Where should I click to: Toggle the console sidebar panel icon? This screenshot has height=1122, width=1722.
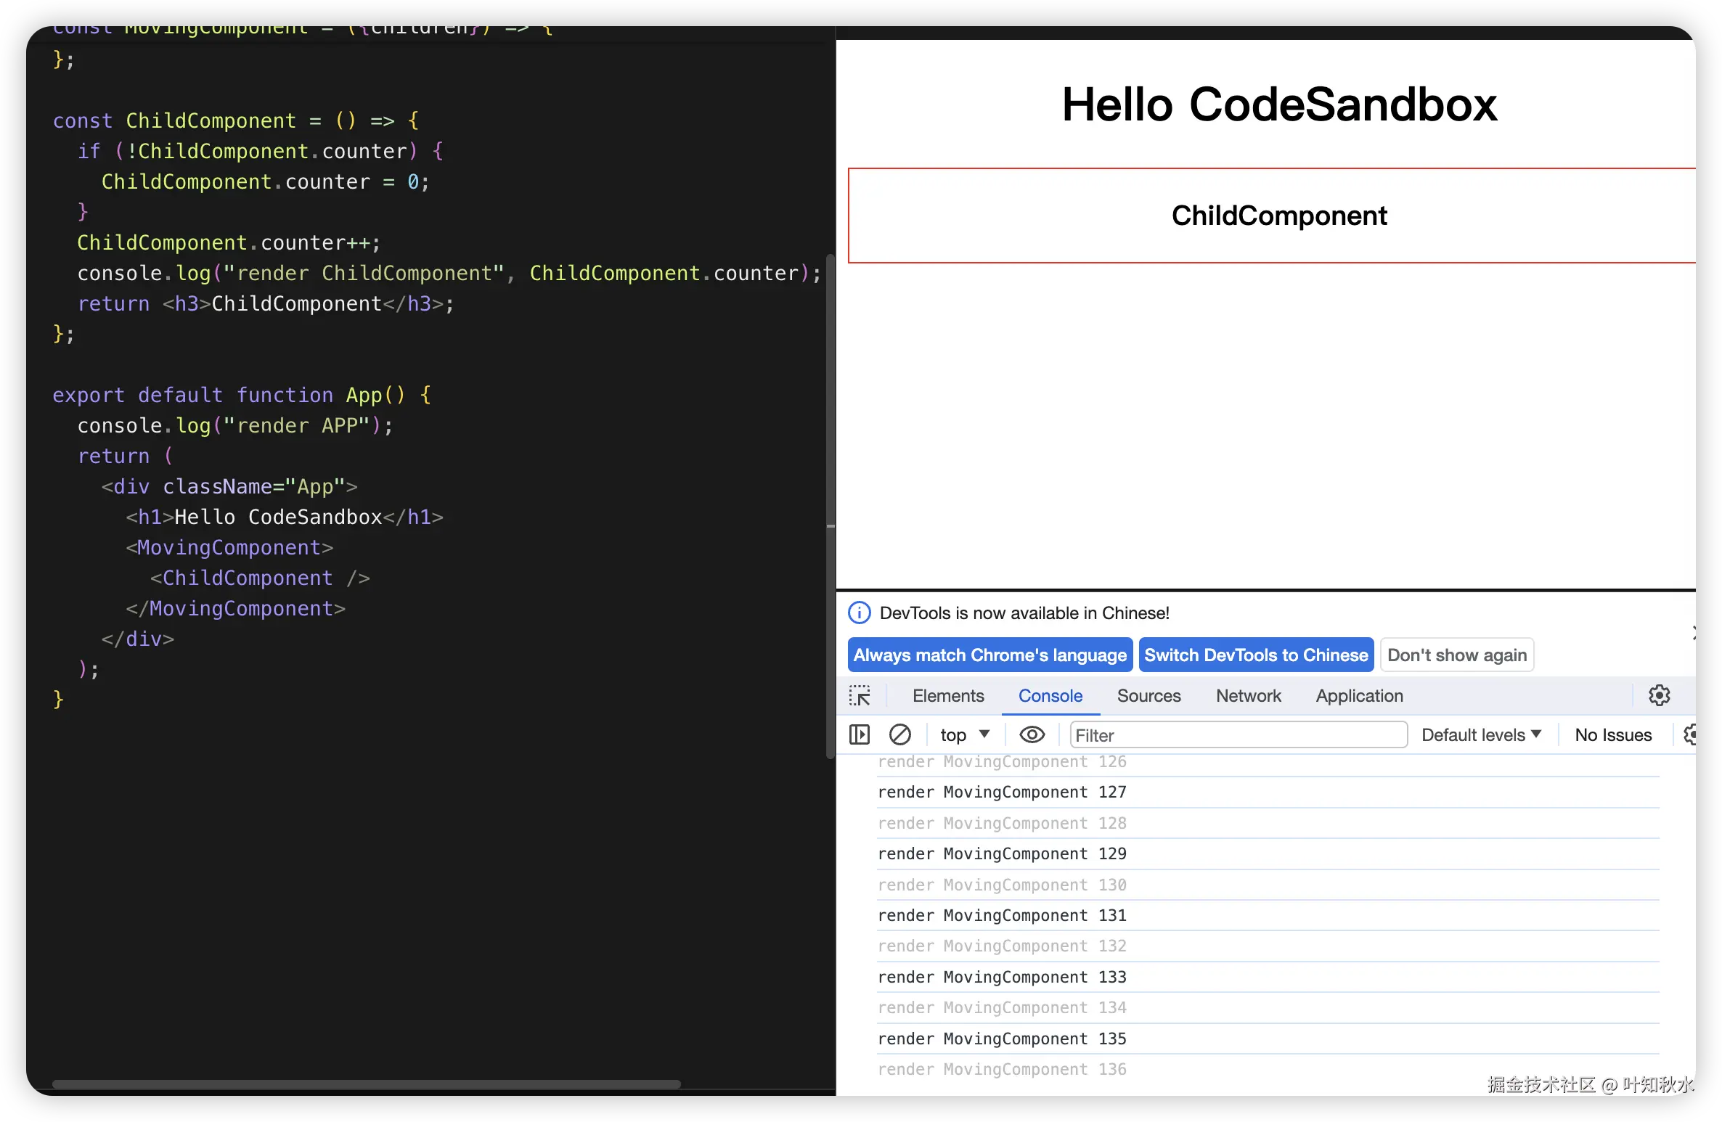point(859,734)
